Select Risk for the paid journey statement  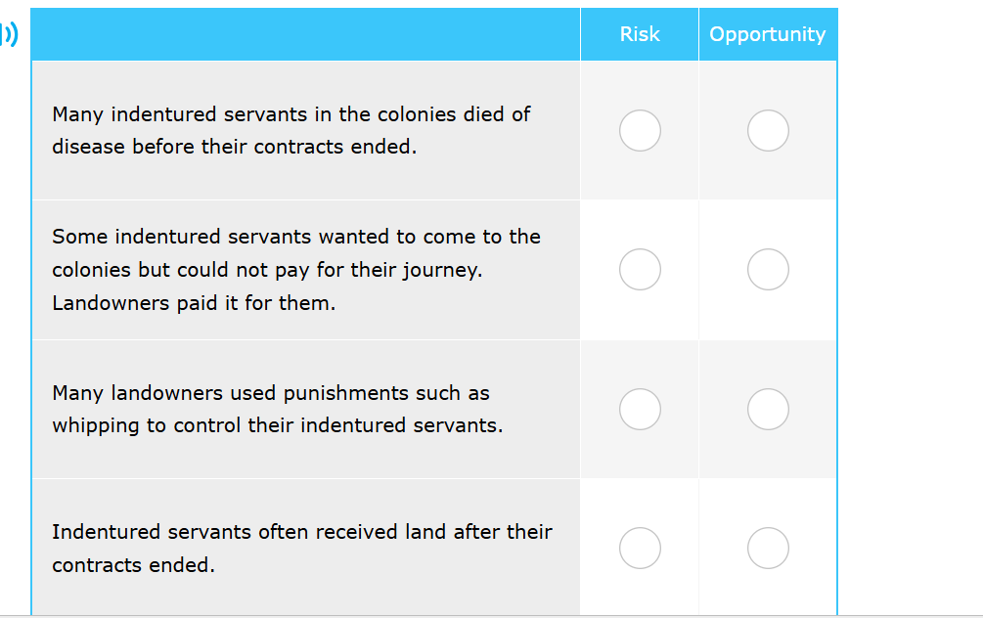[640, 269]
